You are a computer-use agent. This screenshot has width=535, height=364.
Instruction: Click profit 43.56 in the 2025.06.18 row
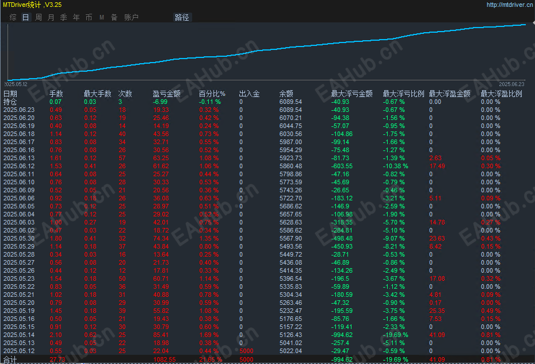click(x=161, y=134)
